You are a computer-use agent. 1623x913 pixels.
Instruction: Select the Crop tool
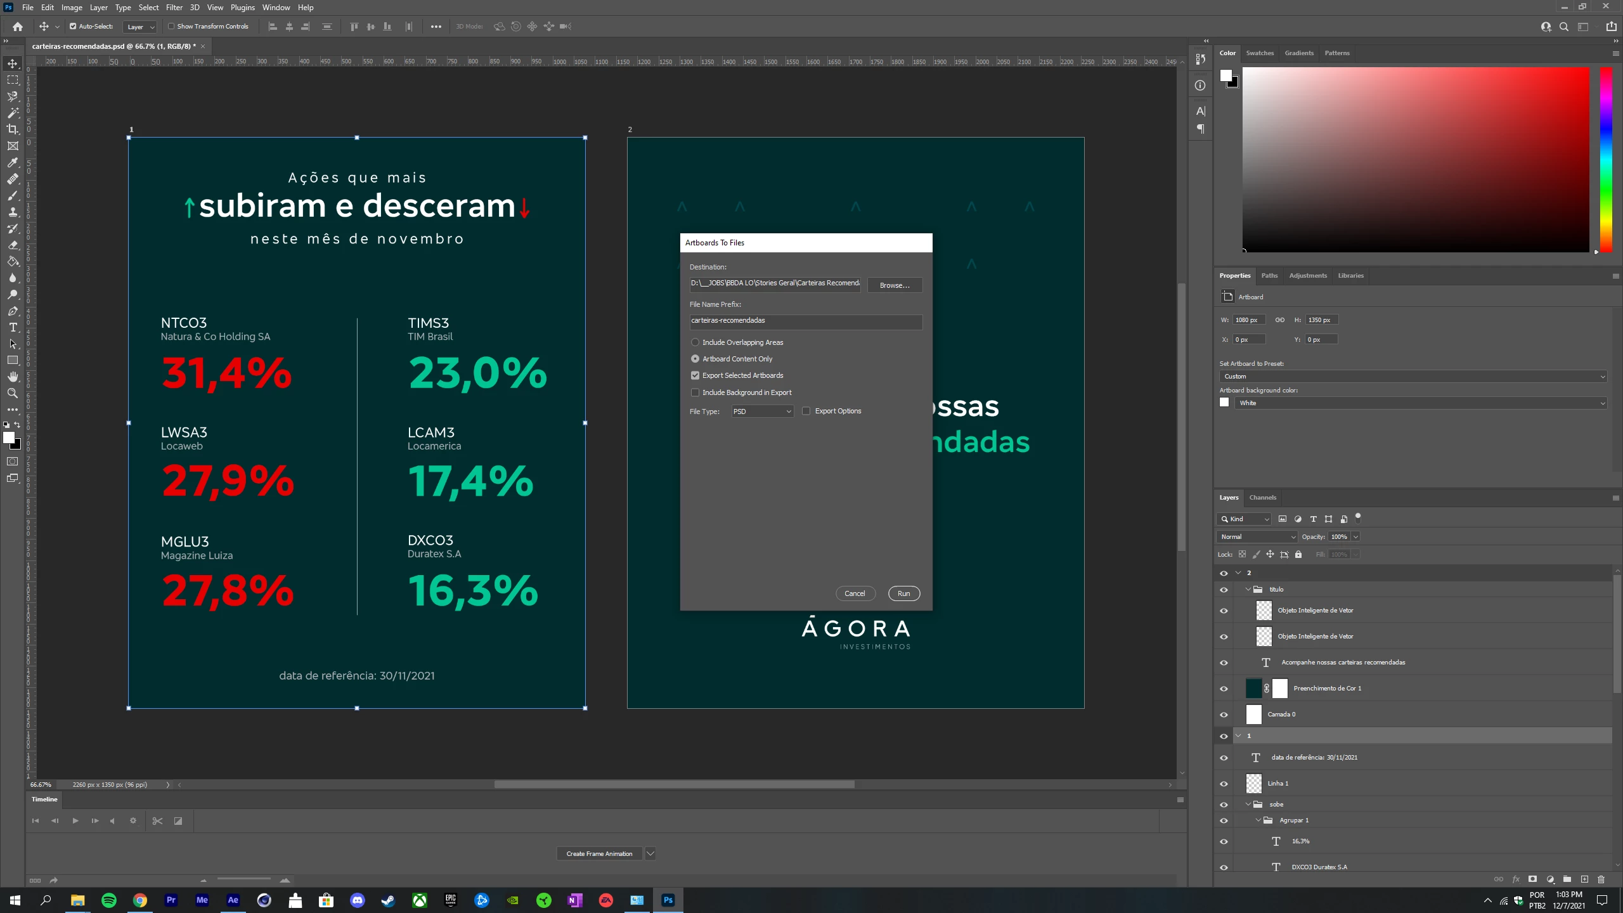coord(13,129)
